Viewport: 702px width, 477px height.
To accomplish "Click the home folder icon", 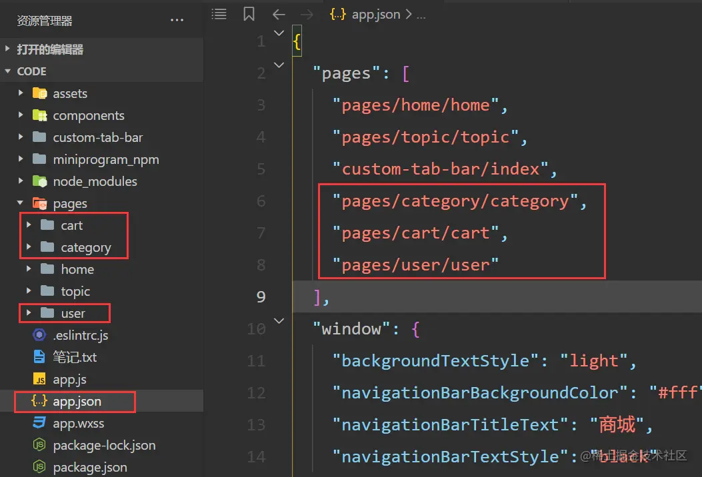I will pos(47,268).
